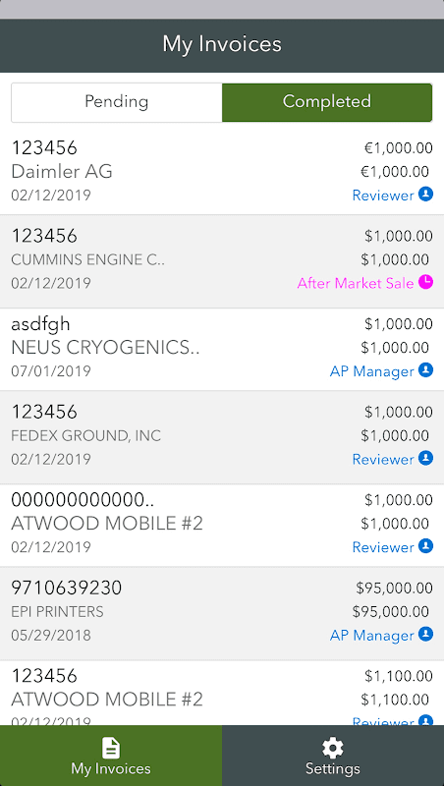Click the person icon on FEDEX GROUND row
The image size is (444, 786).
click(425, 458)
